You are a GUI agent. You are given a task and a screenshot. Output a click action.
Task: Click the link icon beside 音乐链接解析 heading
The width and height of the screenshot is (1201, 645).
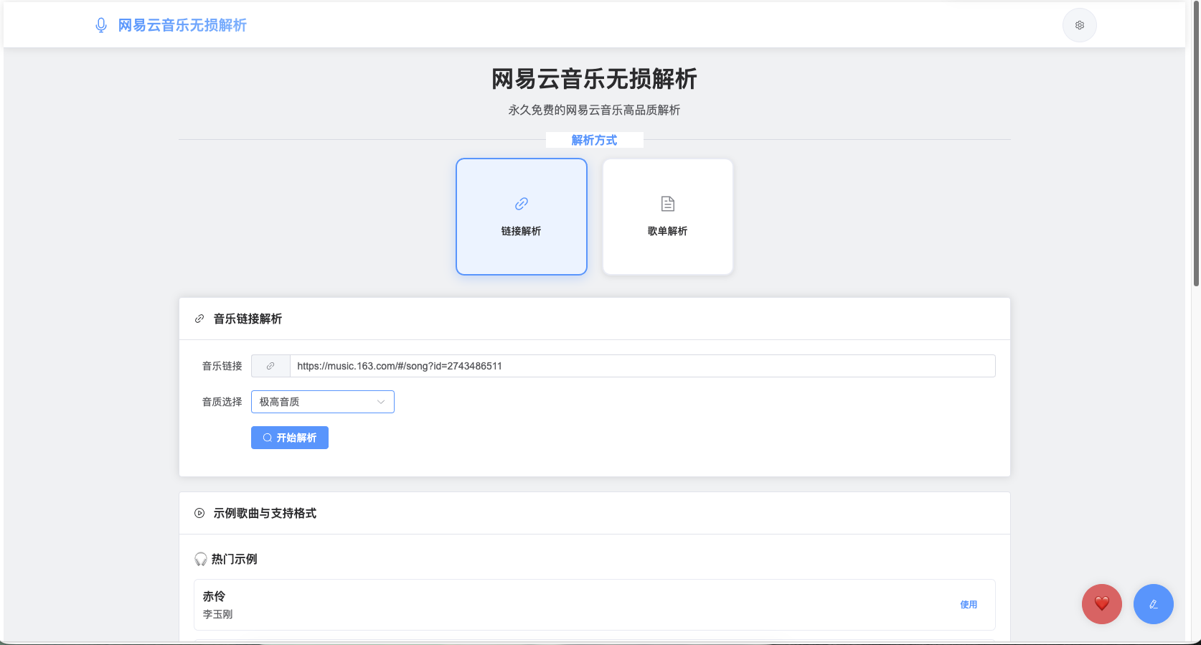(199, 319)
